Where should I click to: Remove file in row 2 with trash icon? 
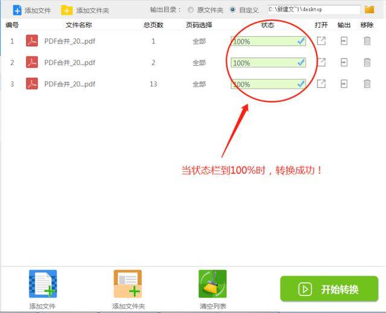[x=367, y=62]
